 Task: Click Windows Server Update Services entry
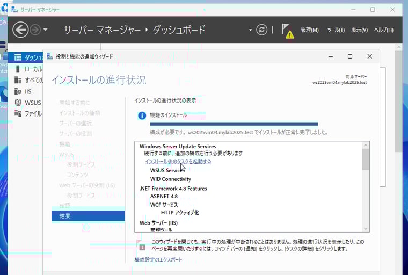click(178, 146)
